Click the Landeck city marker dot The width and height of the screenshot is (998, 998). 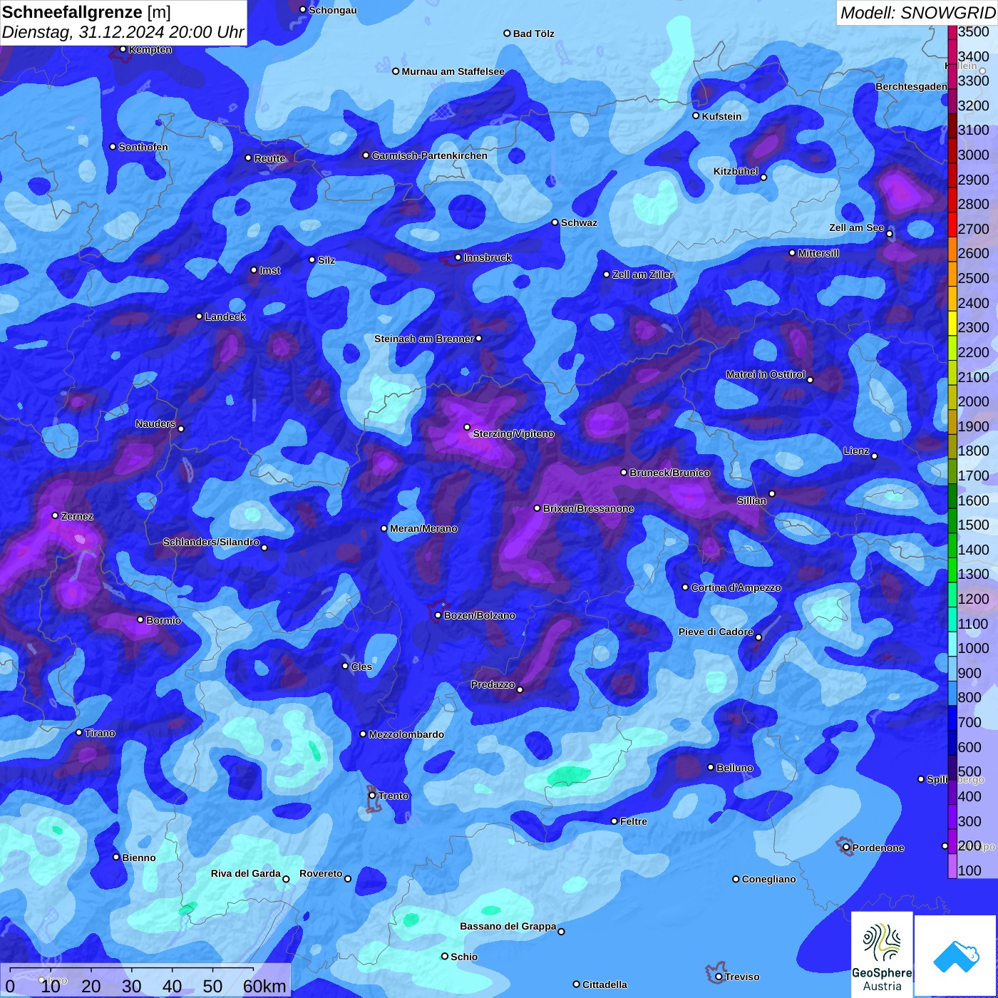point(199,317)
